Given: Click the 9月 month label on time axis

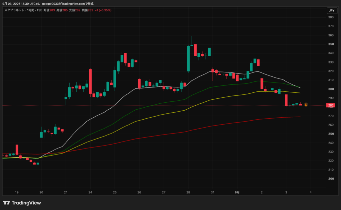Looking at the screenshot, I should tap(237, 192).
